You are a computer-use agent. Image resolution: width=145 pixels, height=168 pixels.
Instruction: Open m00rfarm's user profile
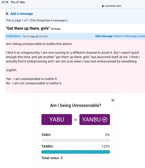[x=13, y=36]
